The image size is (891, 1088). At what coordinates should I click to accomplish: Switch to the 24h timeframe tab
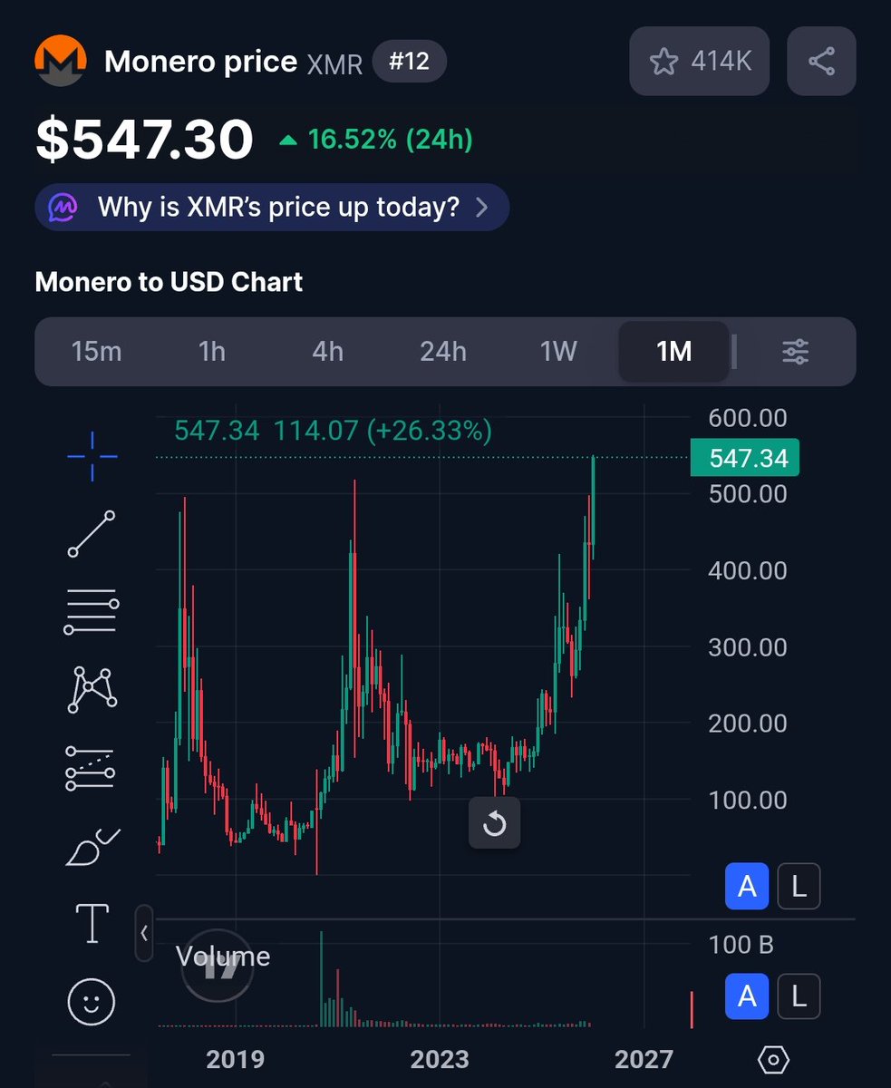pos(442,352)
